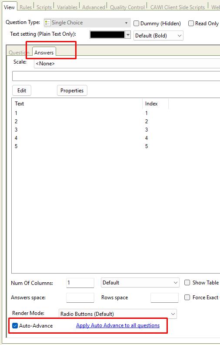Switch to the Question sub-tab
The image size is (220, 345).
point(19,53)
